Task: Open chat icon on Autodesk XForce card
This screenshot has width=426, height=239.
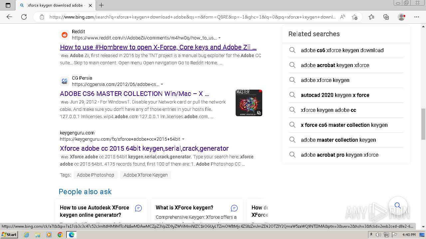Action: pyautogui.click(x=138, y=208)
